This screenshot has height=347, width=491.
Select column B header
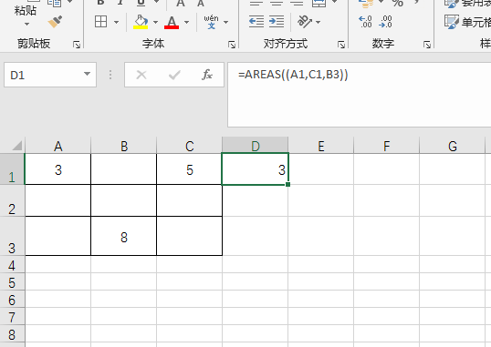point(124,146)
